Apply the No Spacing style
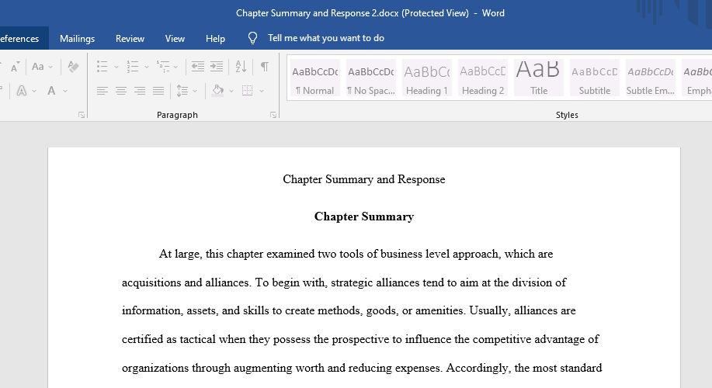712x388 pixels. 371,78
